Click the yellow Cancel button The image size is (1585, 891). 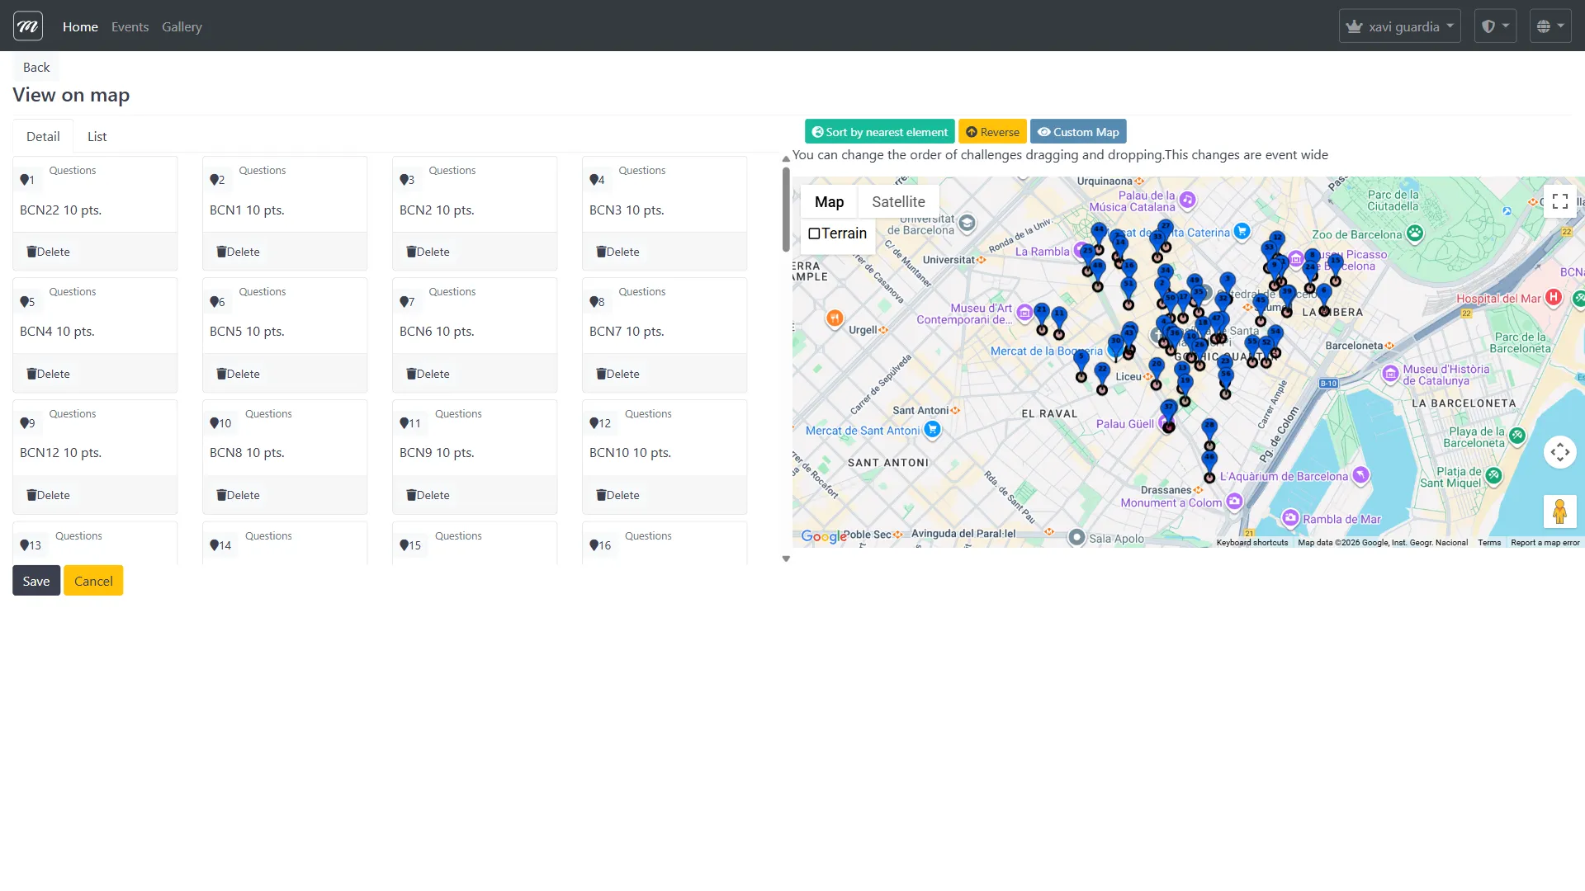(93, 581)
